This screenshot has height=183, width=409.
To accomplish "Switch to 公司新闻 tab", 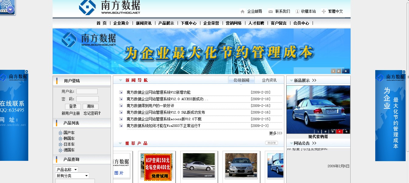I will pyautogui.click(x=241, y=80).
